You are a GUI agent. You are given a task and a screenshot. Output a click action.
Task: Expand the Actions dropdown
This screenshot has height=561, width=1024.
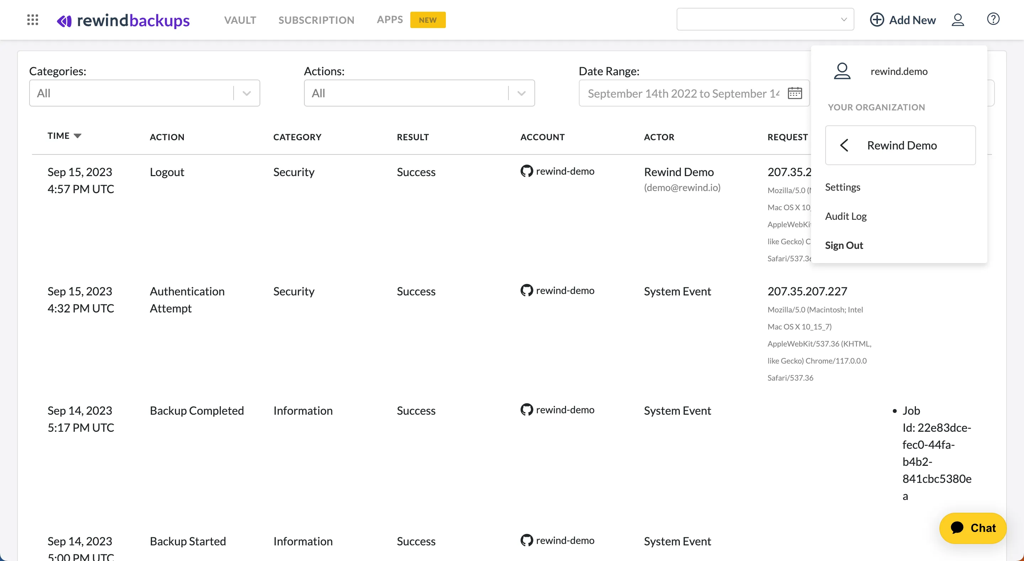pos(420,93)
